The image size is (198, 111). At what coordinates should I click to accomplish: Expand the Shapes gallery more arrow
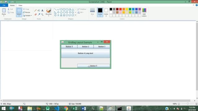click(75, 15)
